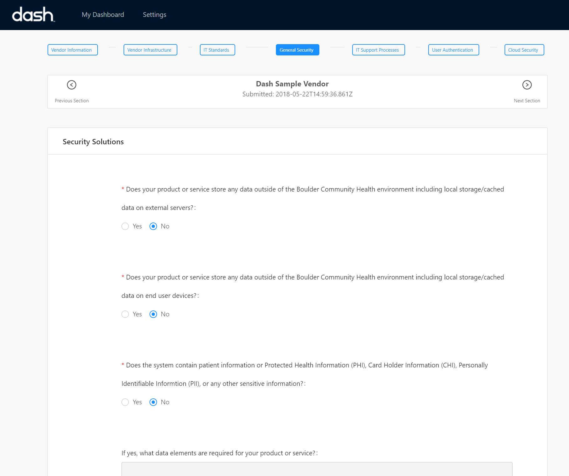Open Settings from the navigation bar

click(154, 15)
